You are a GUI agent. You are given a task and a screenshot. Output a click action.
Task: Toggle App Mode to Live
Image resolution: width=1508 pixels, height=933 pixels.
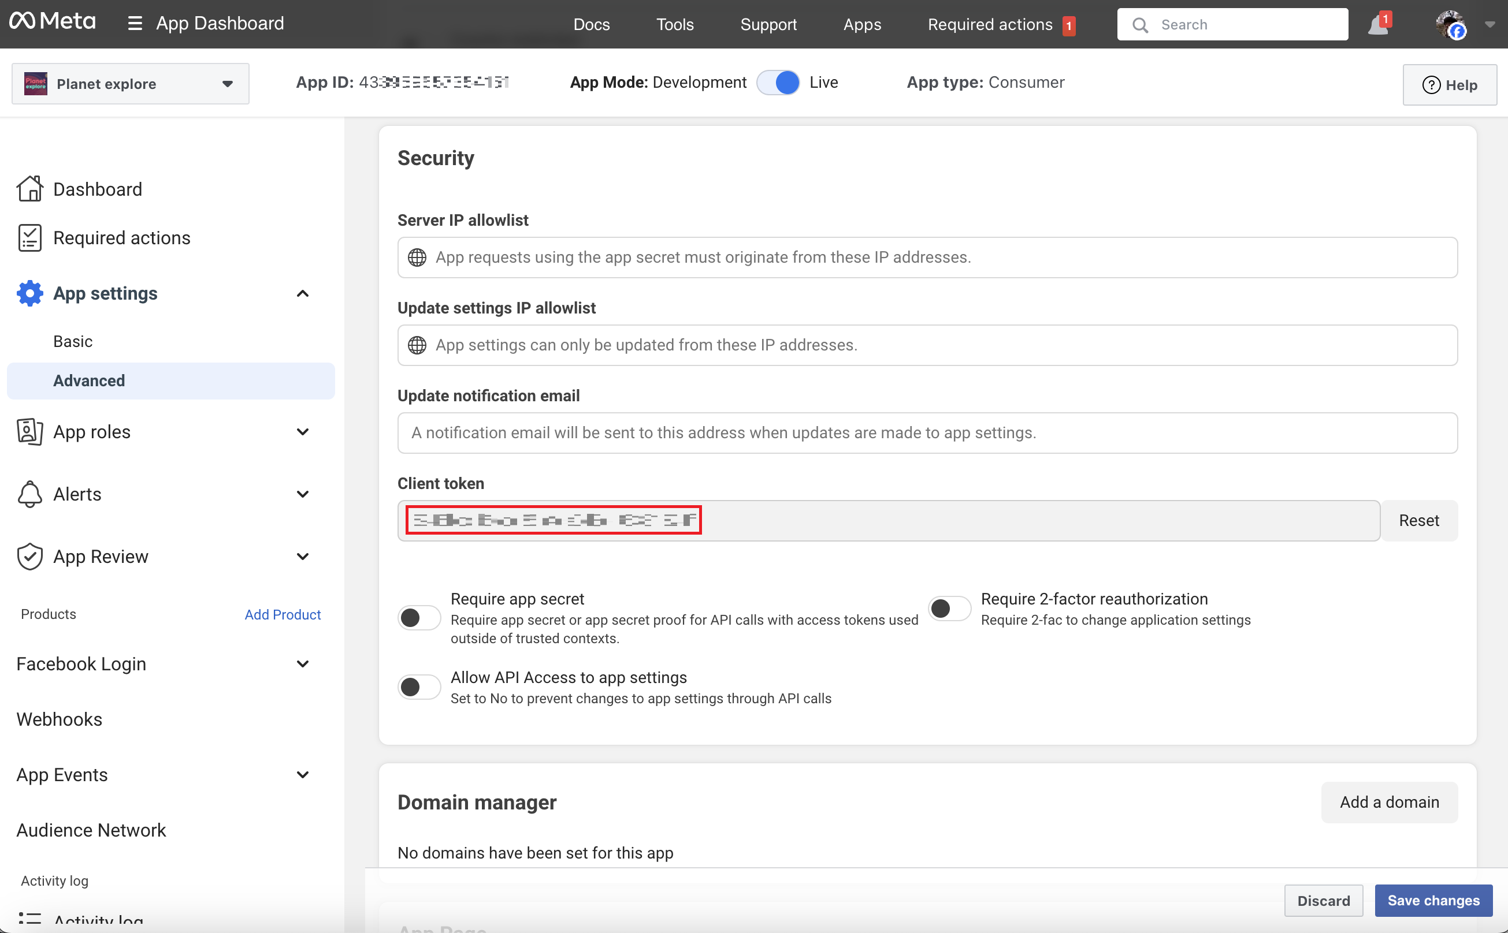(x=778, y=83)
